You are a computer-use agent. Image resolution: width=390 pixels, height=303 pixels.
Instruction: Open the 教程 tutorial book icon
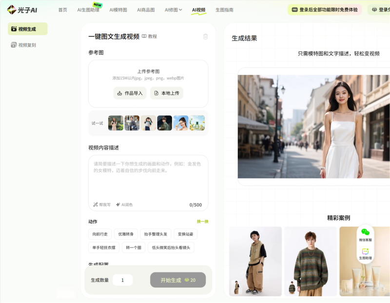coord(144,37)
